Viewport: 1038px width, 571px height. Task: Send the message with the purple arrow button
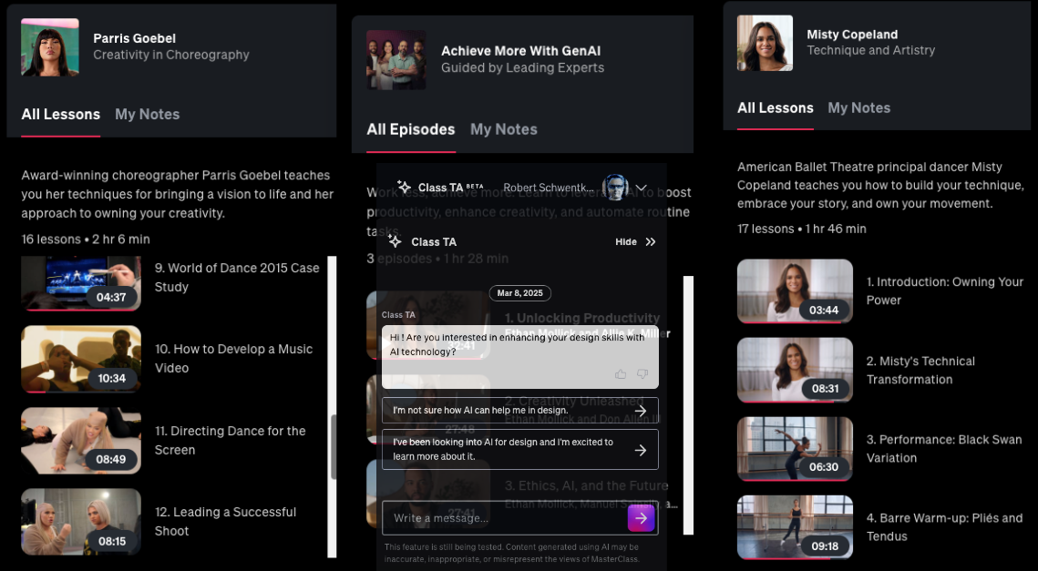point(641,518)
